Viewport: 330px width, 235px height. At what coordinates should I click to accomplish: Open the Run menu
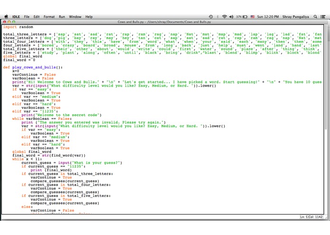tap(62, 17)
